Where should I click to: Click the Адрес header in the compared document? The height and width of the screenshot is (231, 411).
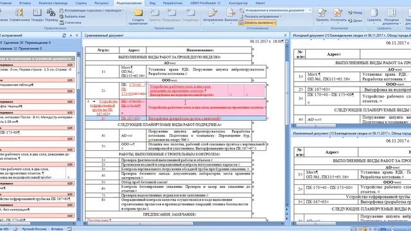coord(134,50)
